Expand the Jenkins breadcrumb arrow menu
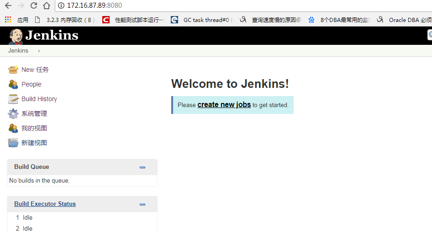This screenshot has width=432, height=232. tap(39, 51)
